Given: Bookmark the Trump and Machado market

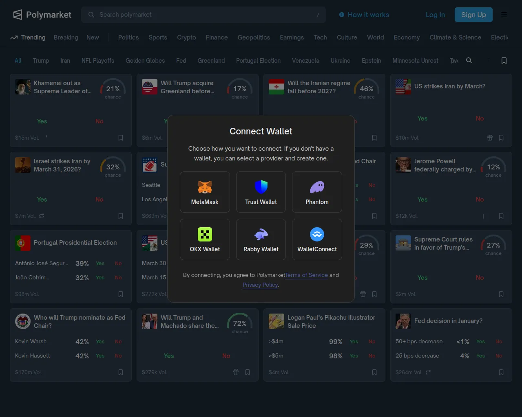Looking at the screenshot, I should pyautogui.click(x=248, y=372).
